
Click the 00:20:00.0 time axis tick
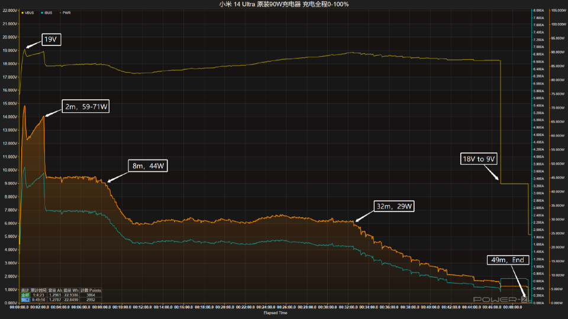tap(225, 307)
